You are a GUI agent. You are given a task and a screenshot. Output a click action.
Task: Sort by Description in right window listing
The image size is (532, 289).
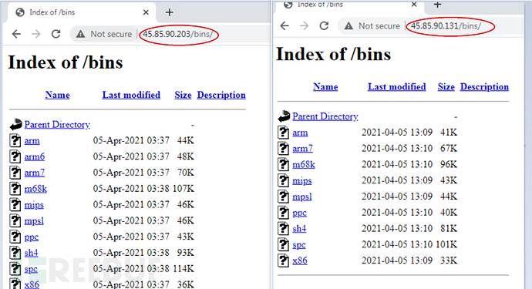click(x=484, y=87)
